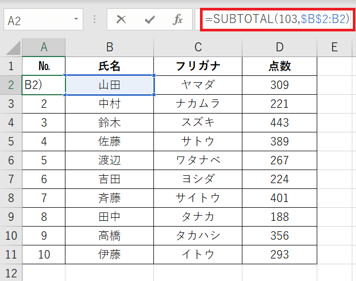Select row 1 header

point(11,66)
